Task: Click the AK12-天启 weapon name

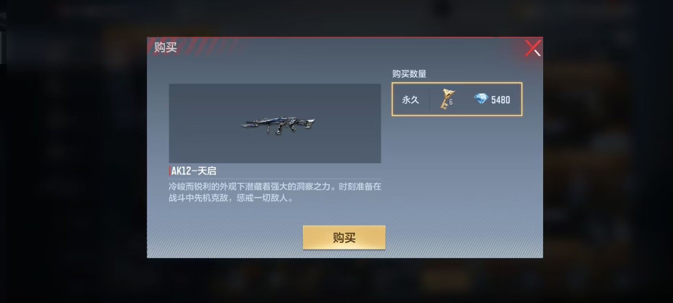Action: coord(194,171)
